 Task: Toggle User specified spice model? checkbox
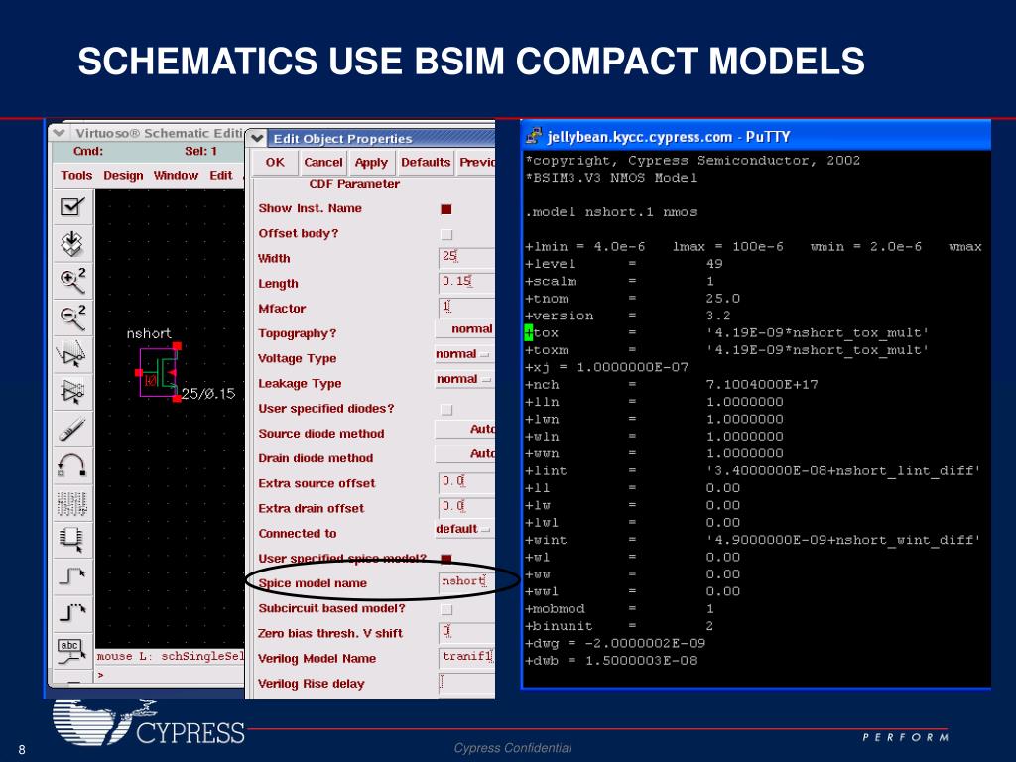coord(445,558)
